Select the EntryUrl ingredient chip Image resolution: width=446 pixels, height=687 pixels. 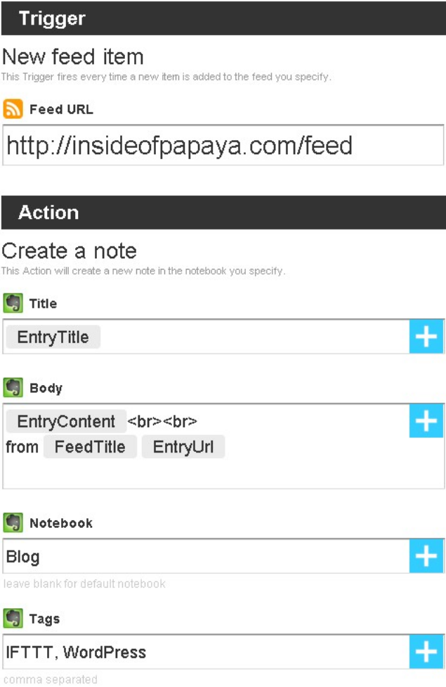point(183,447)
